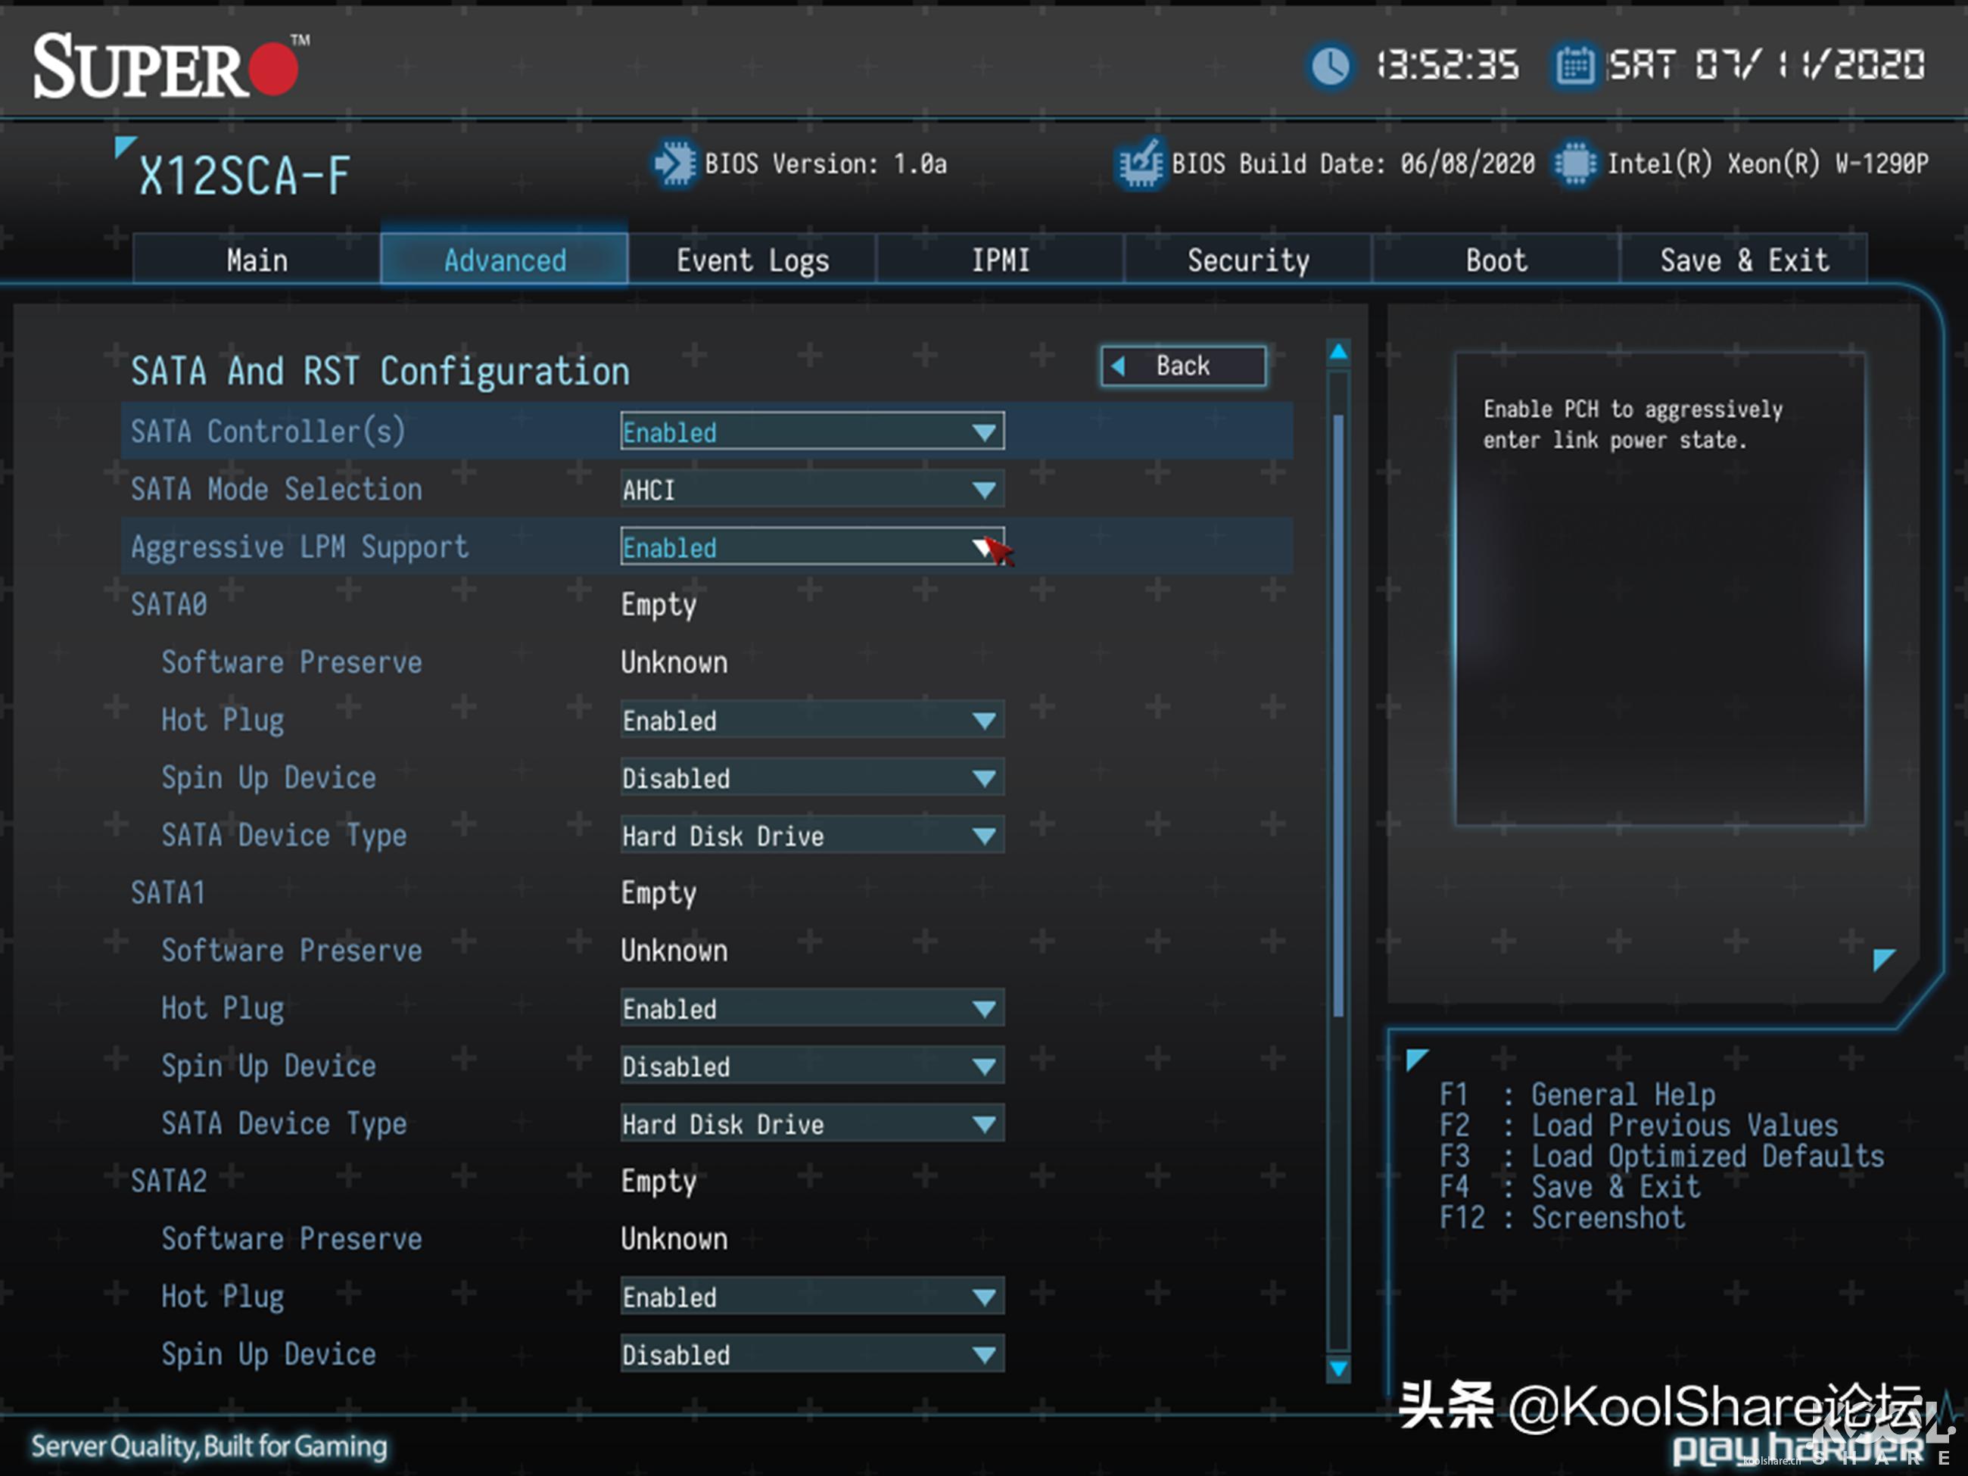Open the SATA Controller(s) dropdown
The image size is (1968, 1476).
click(x=811, y=431)
